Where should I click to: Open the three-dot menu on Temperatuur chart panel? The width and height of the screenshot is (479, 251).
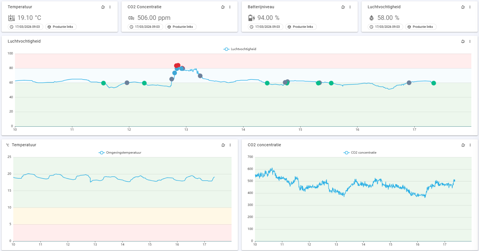tap(230, 145)
